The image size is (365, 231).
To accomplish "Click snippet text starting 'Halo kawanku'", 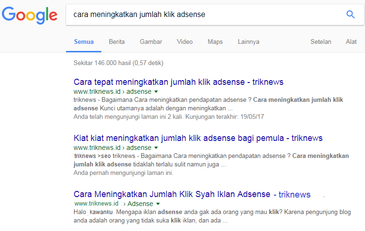I will pyautogui.click(x=212, y=216).
